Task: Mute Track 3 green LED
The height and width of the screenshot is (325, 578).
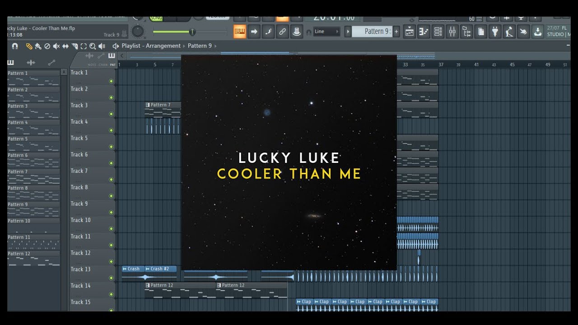Action: coord(111,114)
